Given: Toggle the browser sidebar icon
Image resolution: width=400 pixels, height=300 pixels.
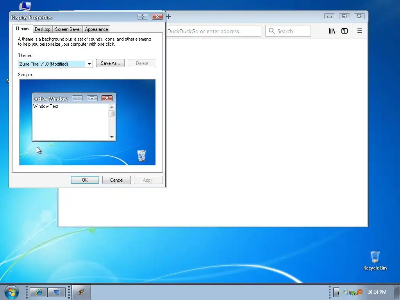Looking at the screenshot, I should [x=345, y=31].
